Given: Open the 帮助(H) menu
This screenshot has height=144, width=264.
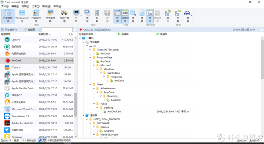Looking at the screenshot, I should click(57, 6).
